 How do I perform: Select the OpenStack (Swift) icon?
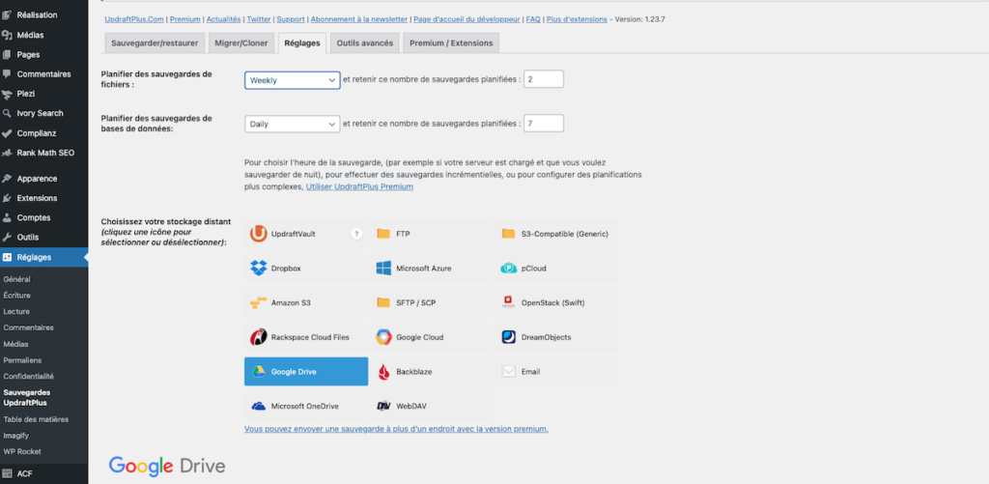(508, 302)
